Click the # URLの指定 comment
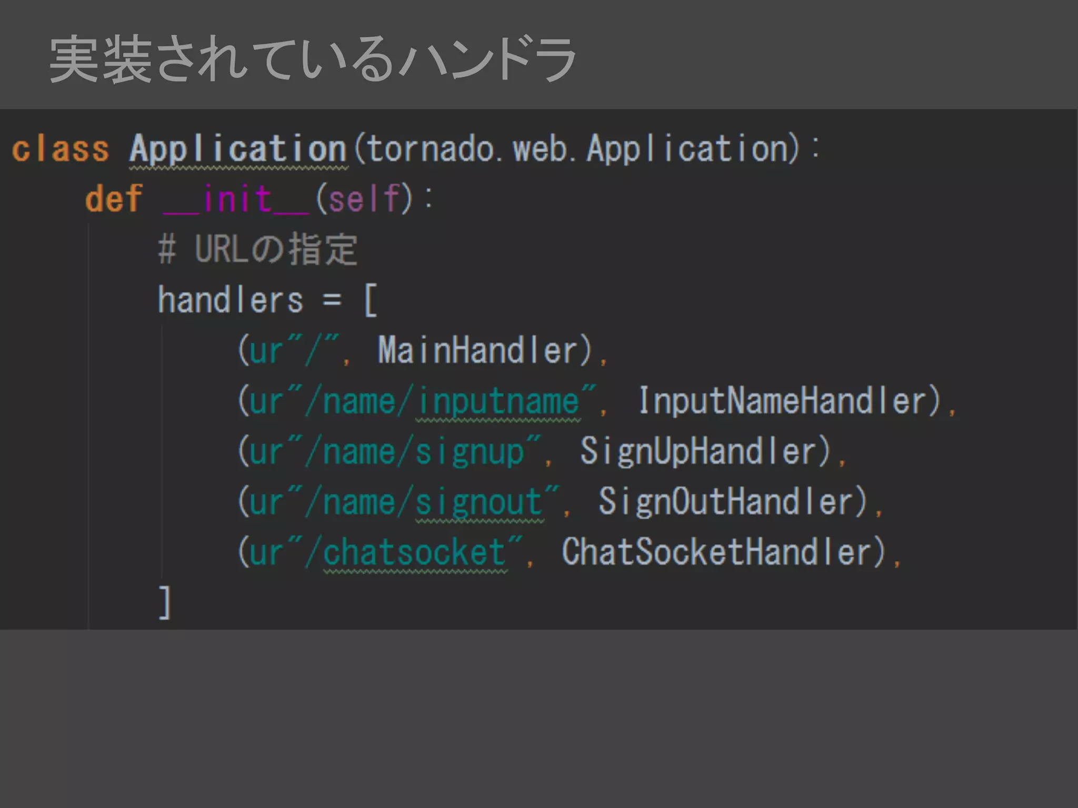The width and height of the screenshot is (1078, 808). [258, 249]
